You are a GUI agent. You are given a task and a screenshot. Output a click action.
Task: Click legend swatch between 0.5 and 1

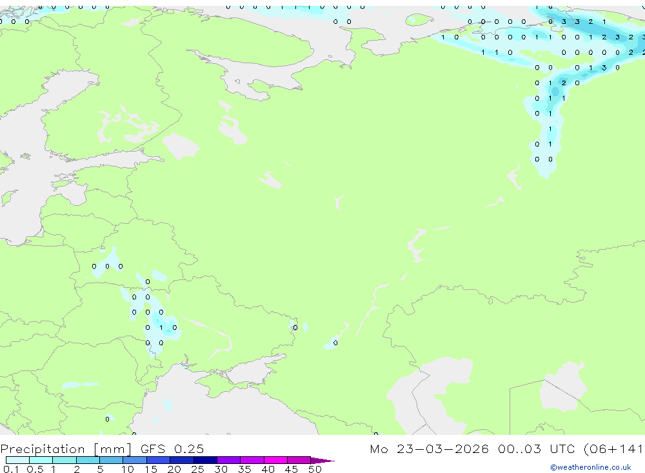41,460
